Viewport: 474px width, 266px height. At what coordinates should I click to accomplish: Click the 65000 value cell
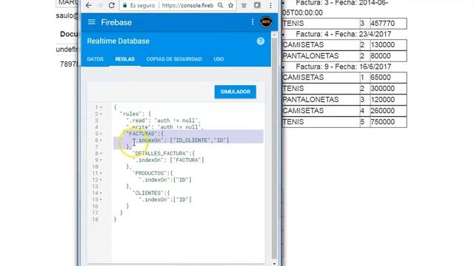click(x=388, y=78)
